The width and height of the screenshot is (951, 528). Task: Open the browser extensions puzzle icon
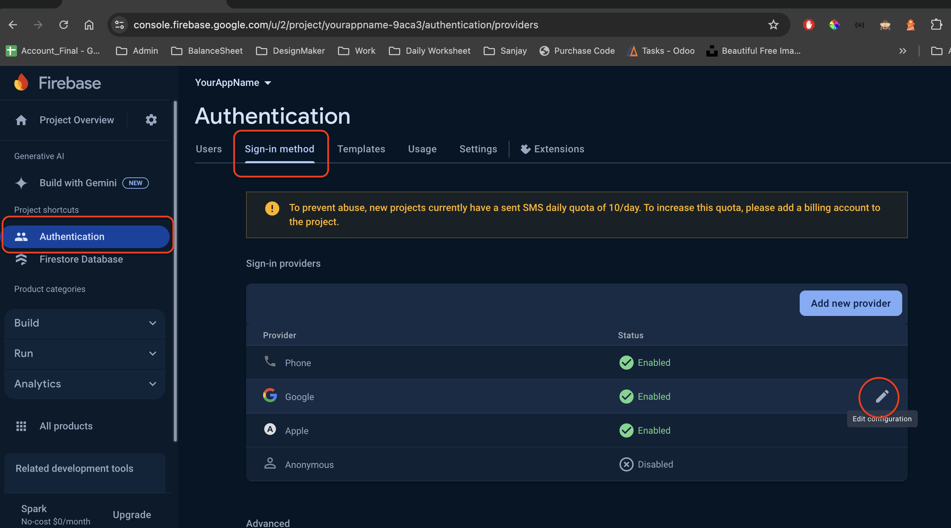pos(936,25)
